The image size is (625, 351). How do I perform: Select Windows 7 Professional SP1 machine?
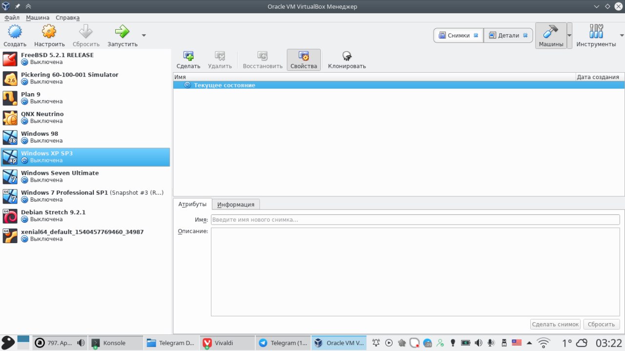point(85,196)
